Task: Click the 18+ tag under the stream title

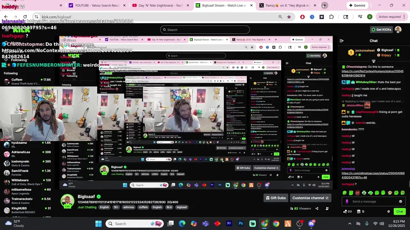Action: coord(116,207)
